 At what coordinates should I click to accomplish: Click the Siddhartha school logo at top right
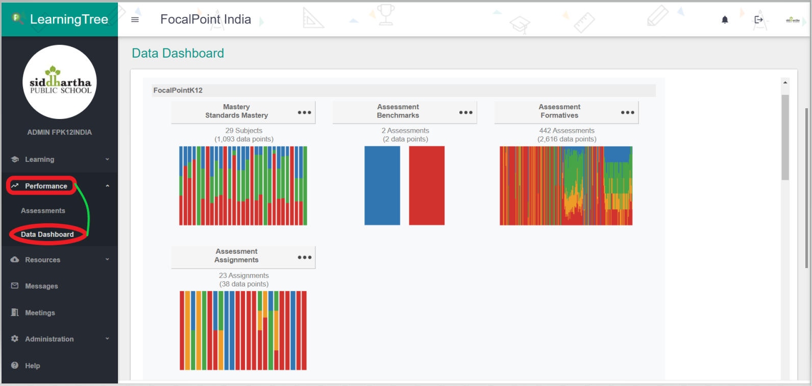pos(792,20)
